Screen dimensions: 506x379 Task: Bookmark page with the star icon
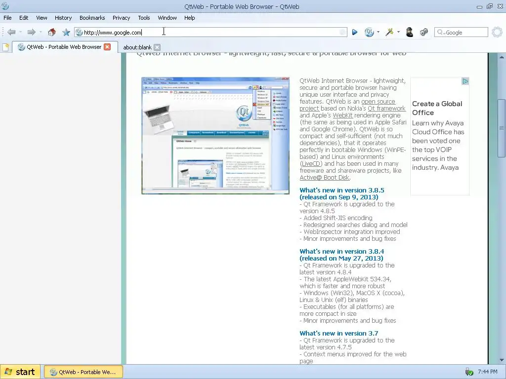66,32
